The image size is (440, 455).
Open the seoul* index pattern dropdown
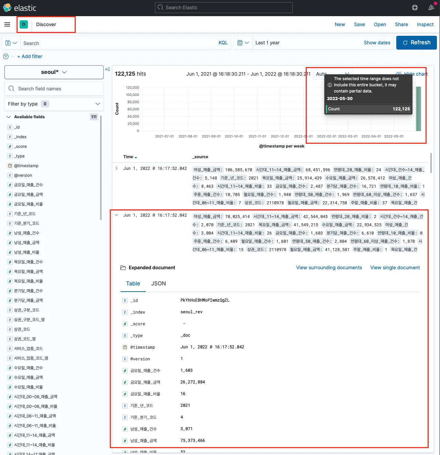[54, 72]
